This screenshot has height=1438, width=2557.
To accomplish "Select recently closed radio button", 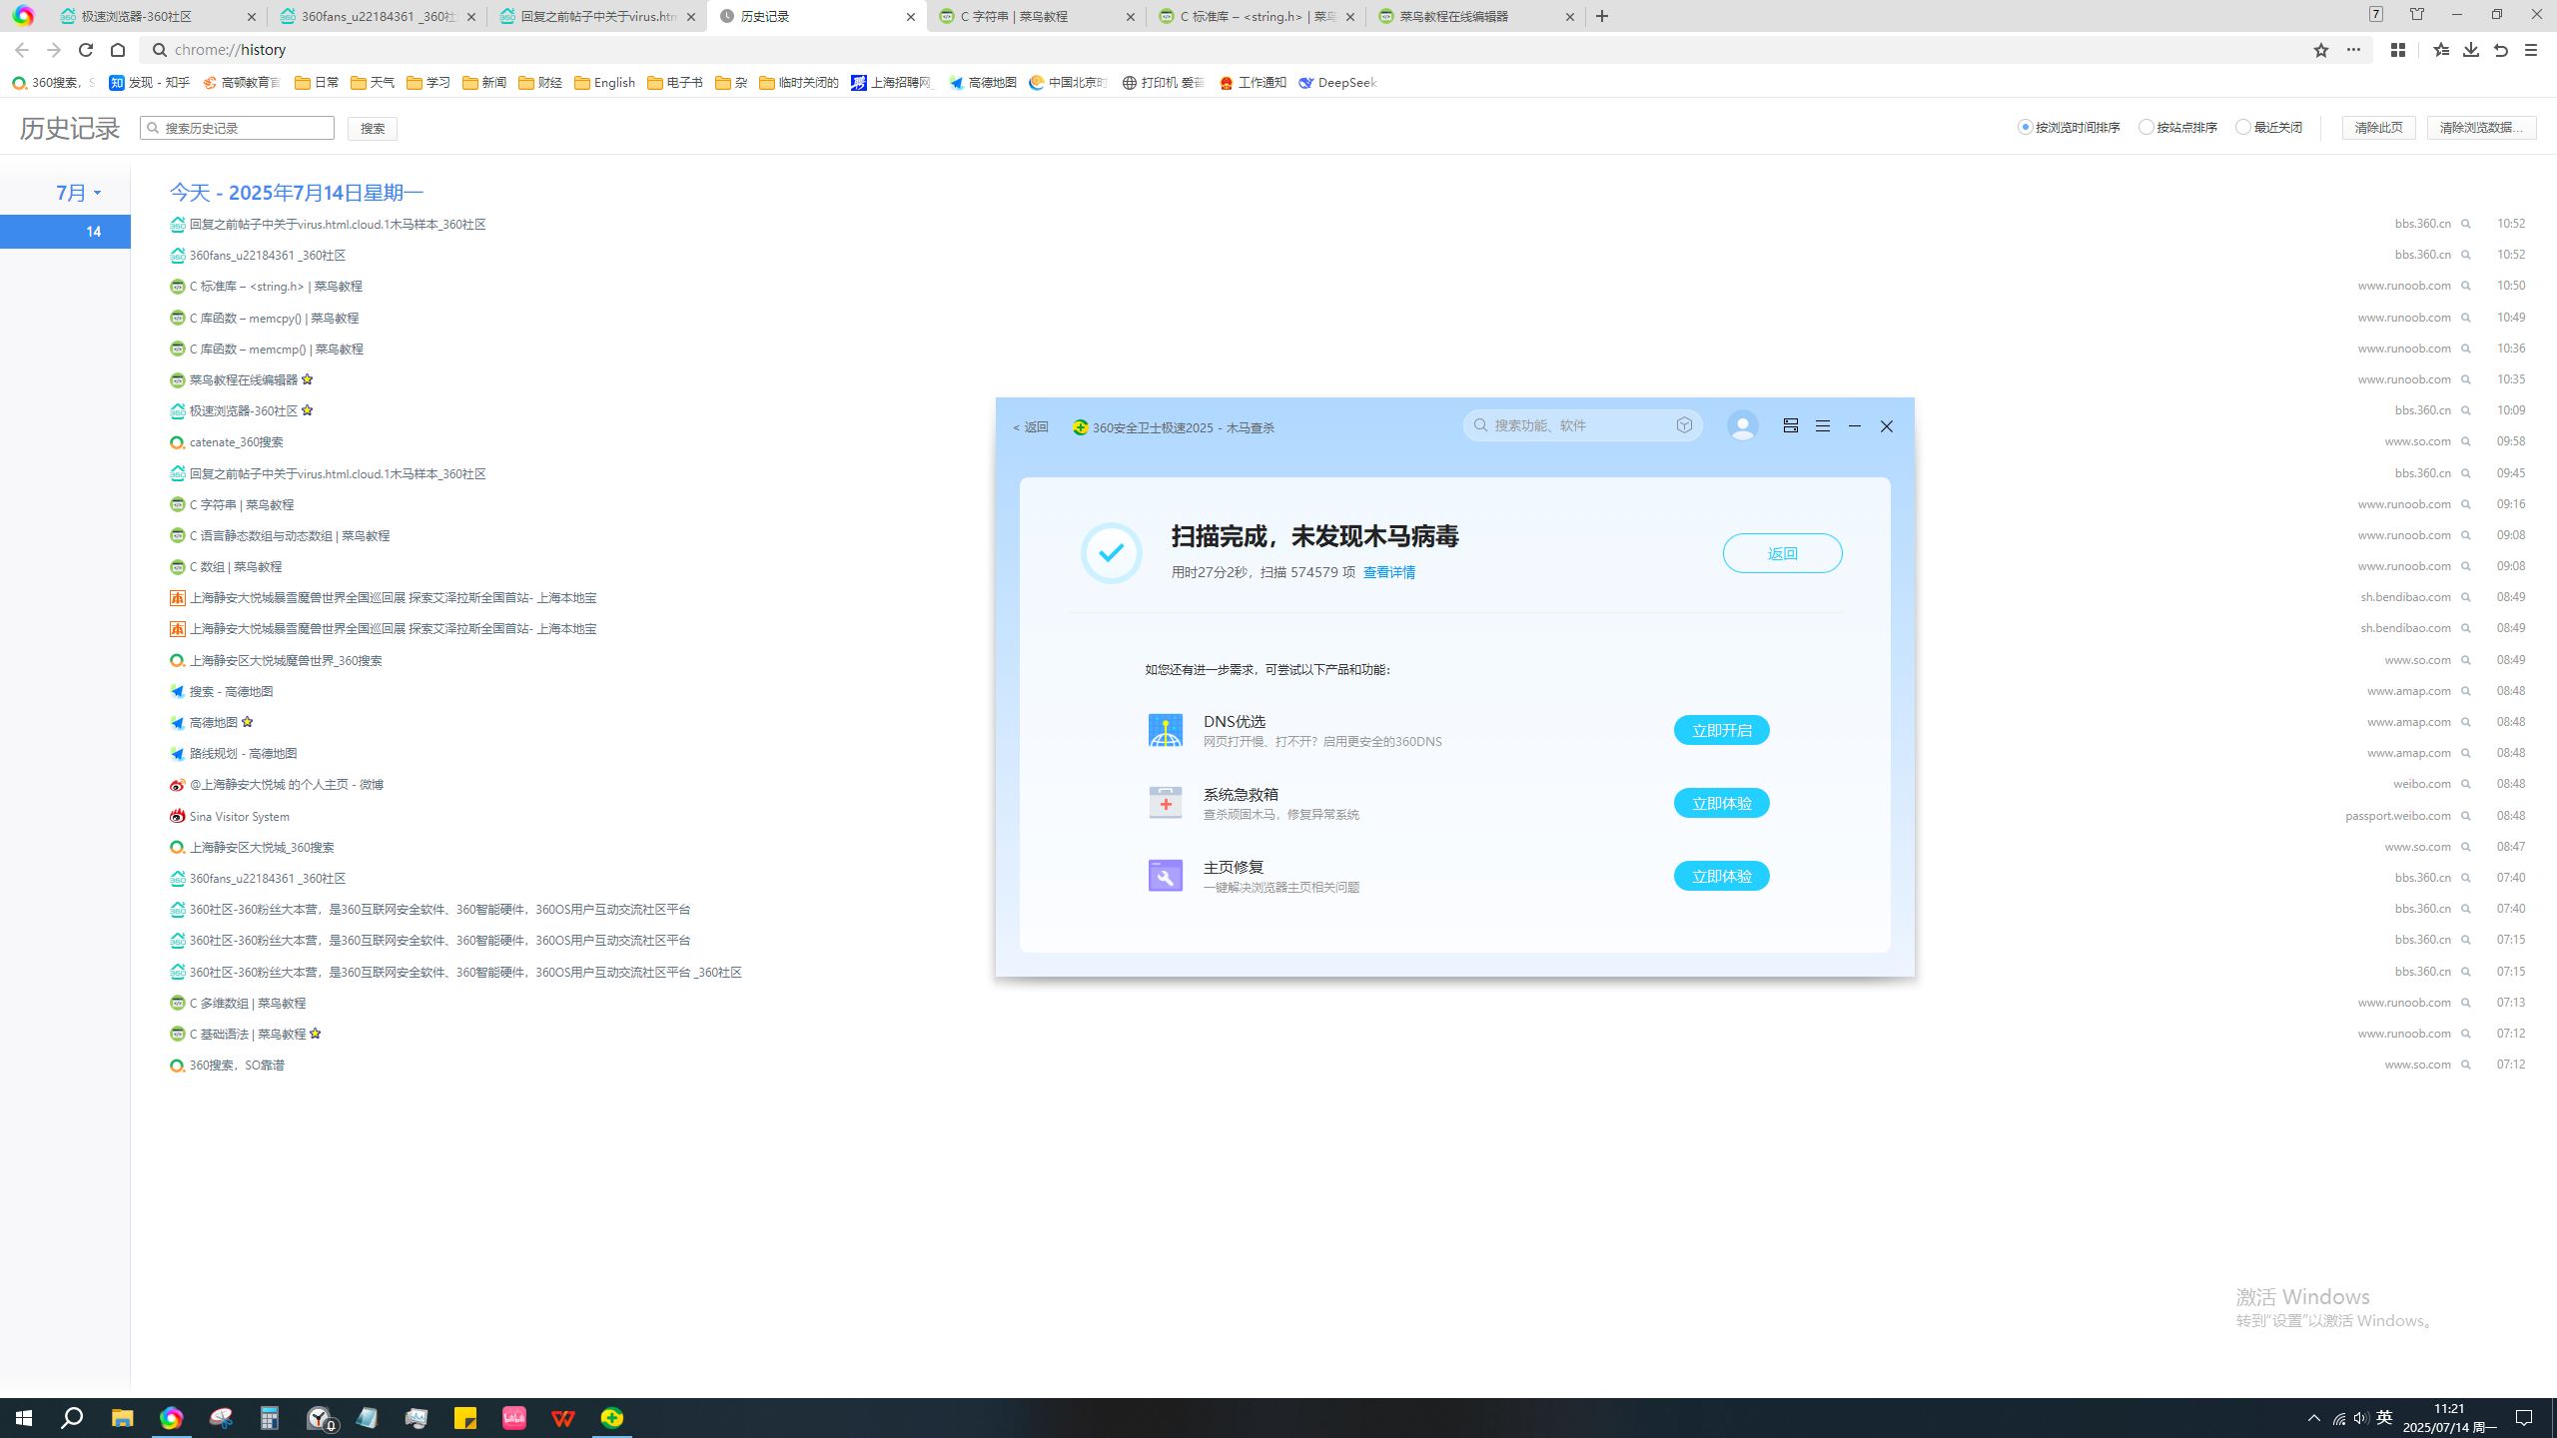I will [2242, 127].
